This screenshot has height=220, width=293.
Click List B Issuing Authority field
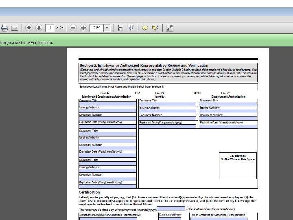[167, 111]
